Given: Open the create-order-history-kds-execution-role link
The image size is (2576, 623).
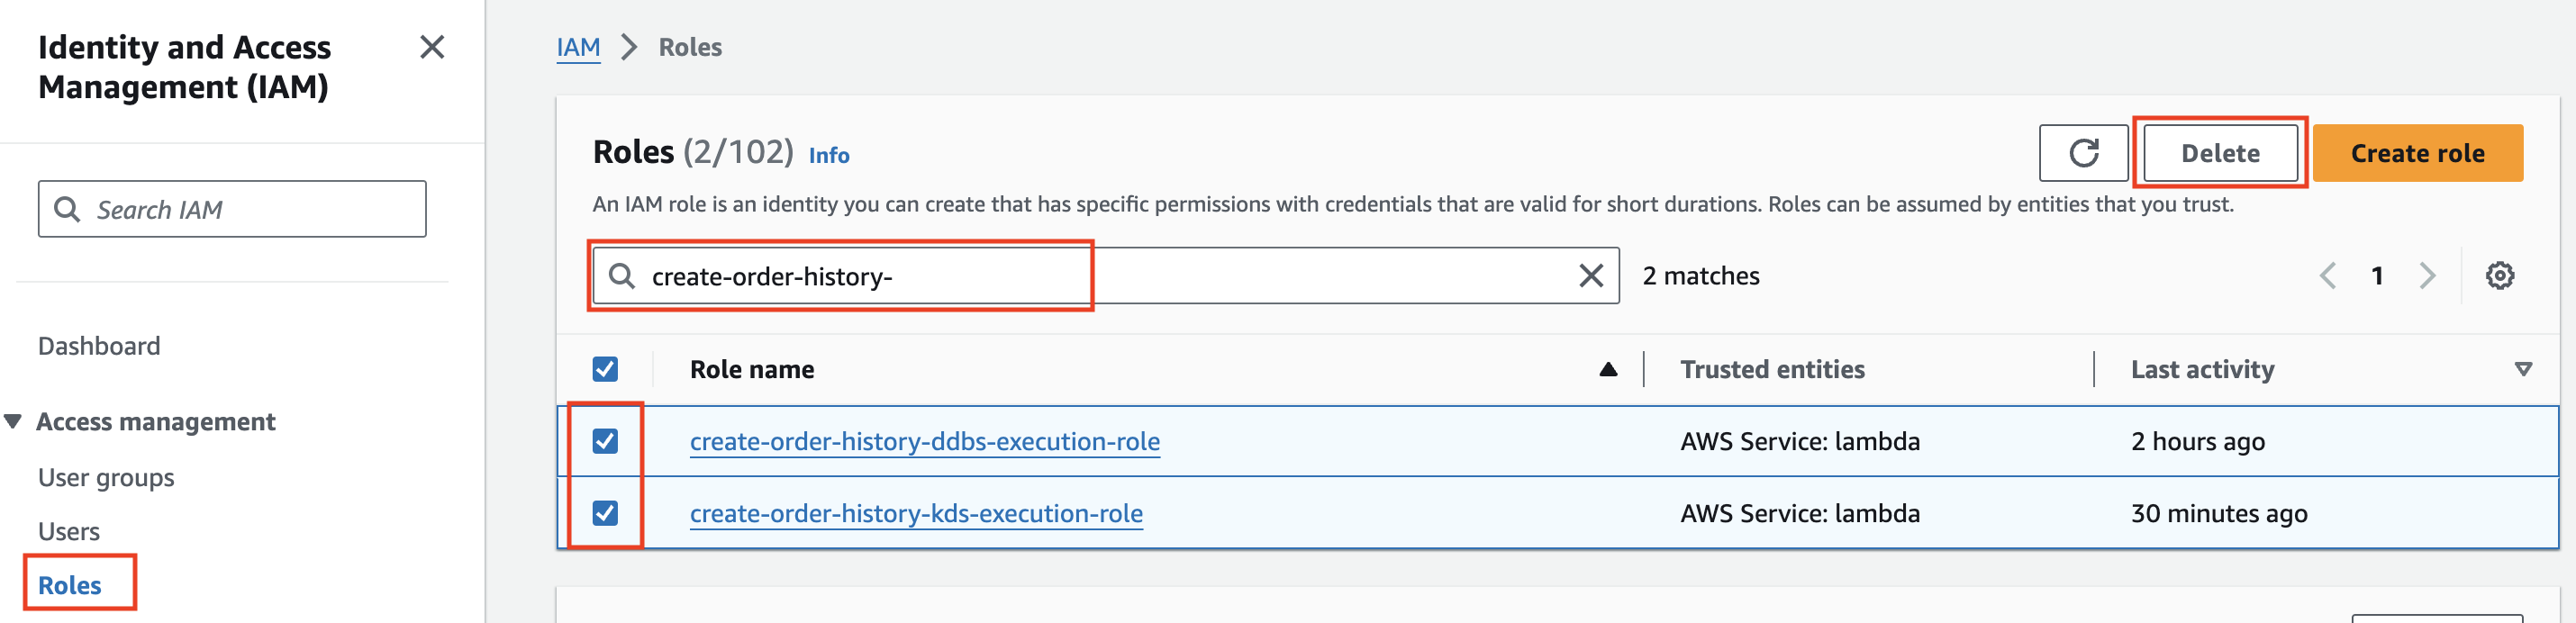Looking at the screenshot, I should coord(916,513).
